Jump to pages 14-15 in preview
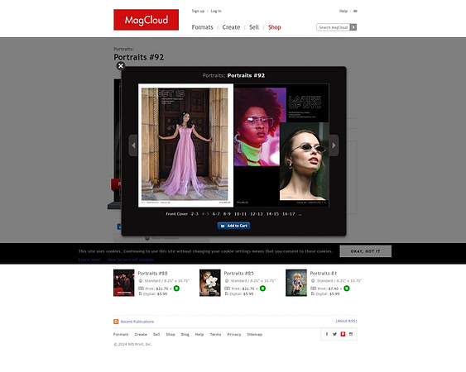 point(272,214)
